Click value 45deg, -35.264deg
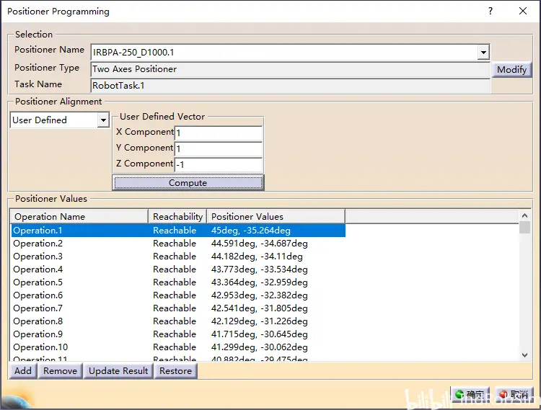Screen dimensions: 541x410 251,230
